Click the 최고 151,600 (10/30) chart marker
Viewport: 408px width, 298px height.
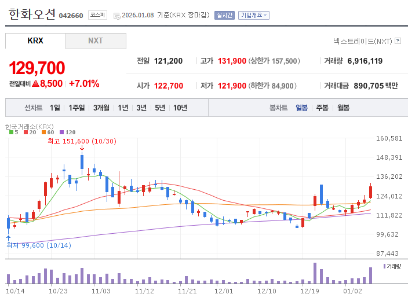point(82,141)
